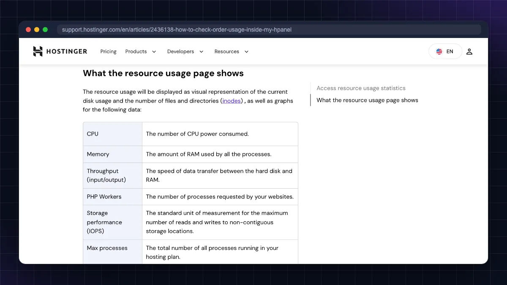507x285 pixels.
Task: Click the intro paragraph about resource usage
Action: point(188,100)
